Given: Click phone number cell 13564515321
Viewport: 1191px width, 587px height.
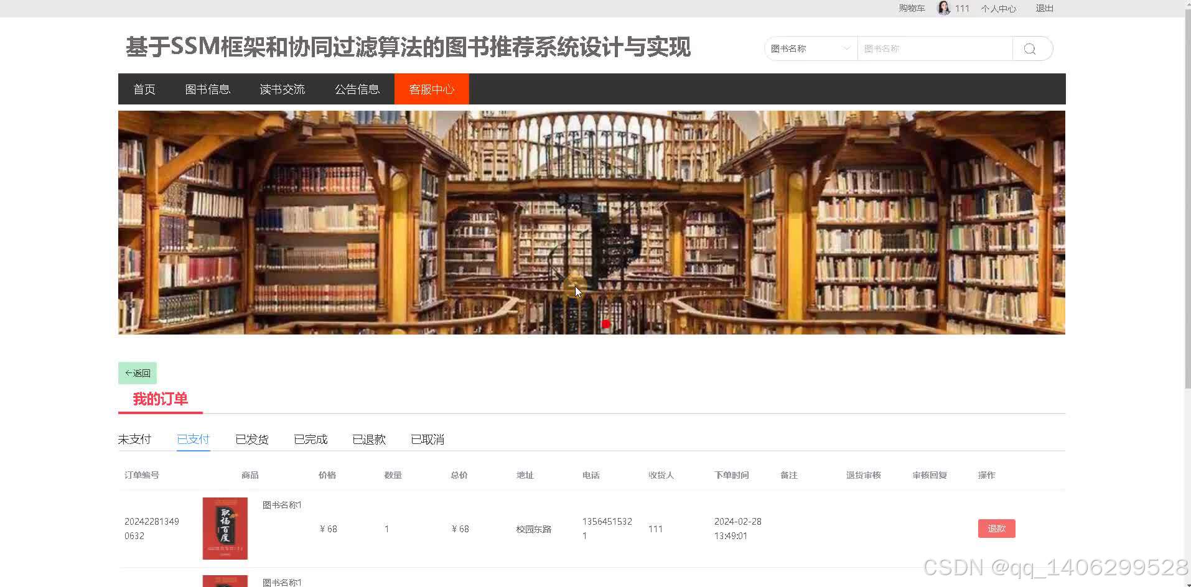Looking at the screenshot, I should 607,529.
